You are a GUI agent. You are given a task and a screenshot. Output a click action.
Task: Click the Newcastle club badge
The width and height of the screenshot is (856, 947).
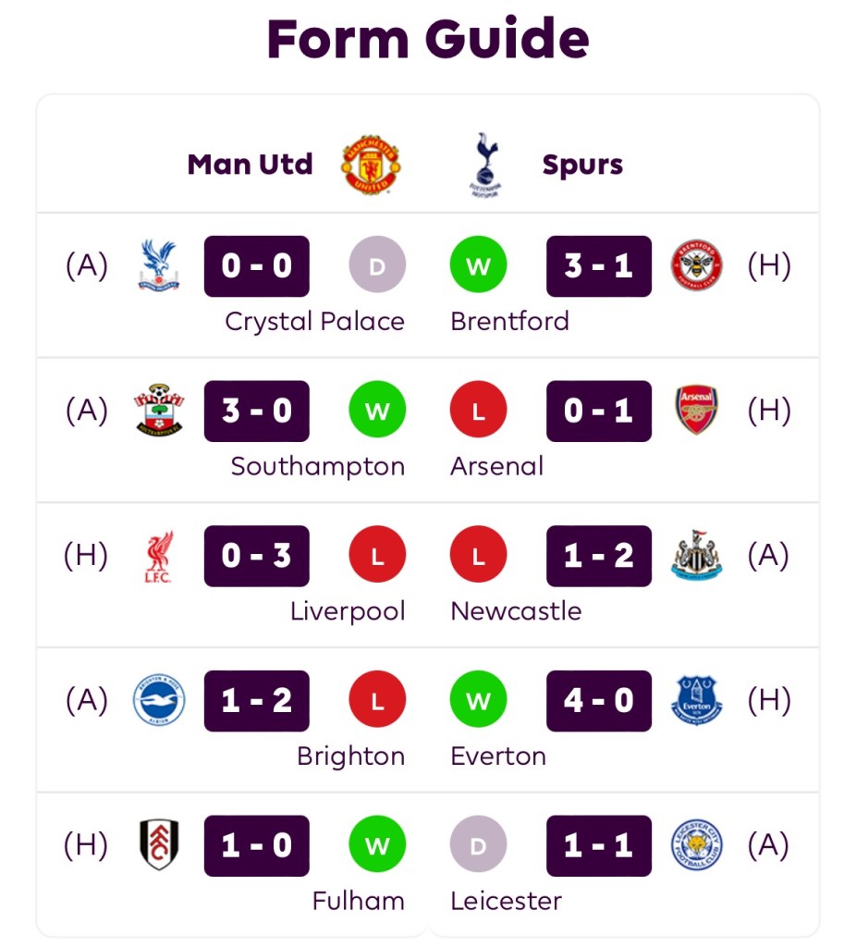[x=697, y=556]
